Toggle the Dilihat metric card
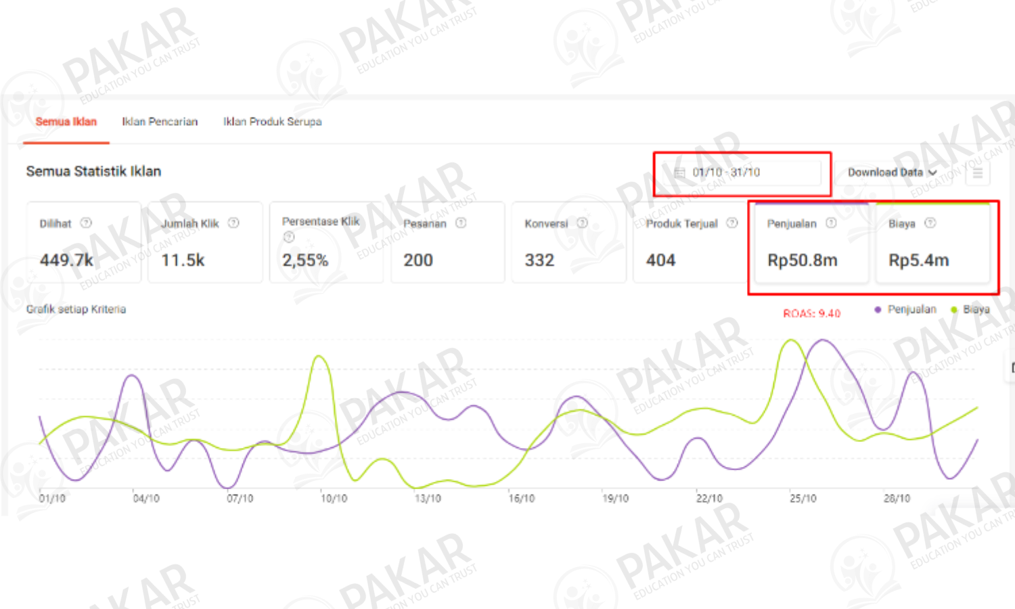 coord(84,244)
